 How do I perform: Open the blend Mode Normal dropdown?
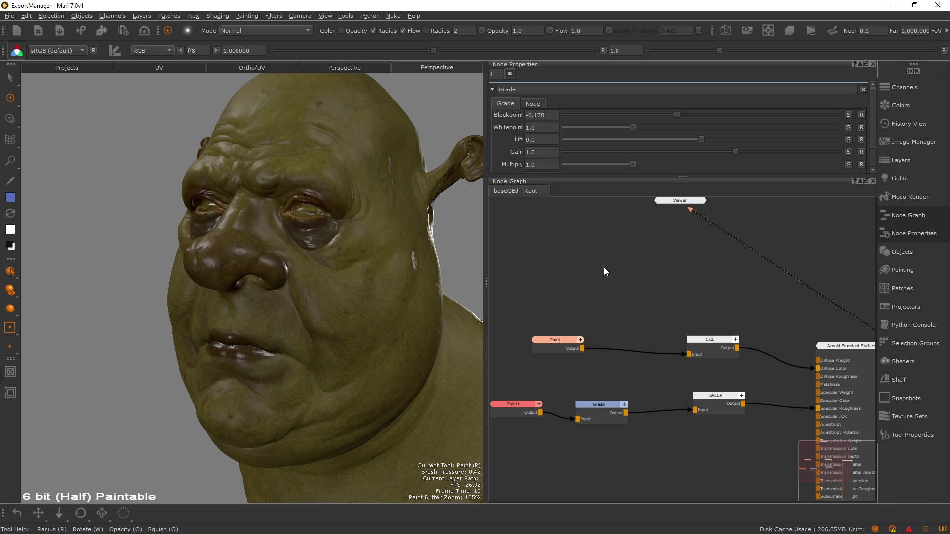click(x=266, y=31)
